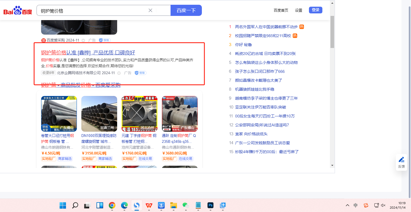Toggle the 中 Chinese input mode indicator
Image resolution: width=411 pixels, height=212 pixels.
355,205
